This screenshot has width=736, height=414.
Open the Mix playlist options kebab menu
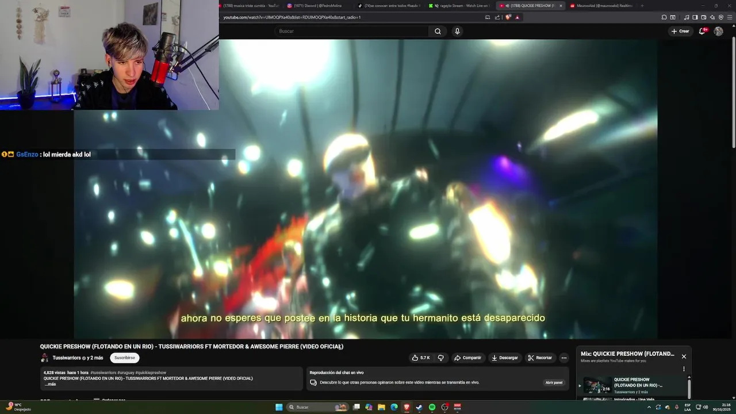click(x=684, y=369)
